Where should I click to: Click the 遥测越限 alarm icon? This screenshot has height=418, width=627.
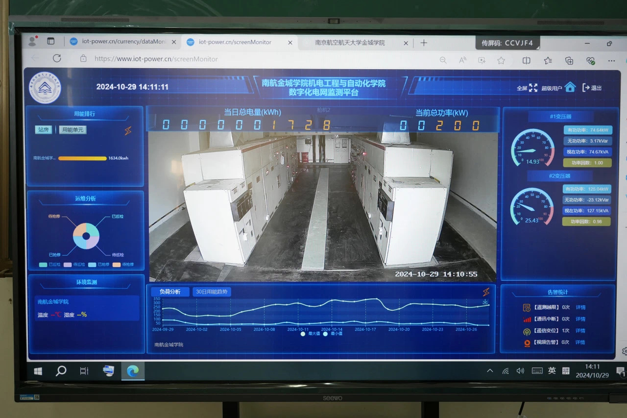coord(527,308)
